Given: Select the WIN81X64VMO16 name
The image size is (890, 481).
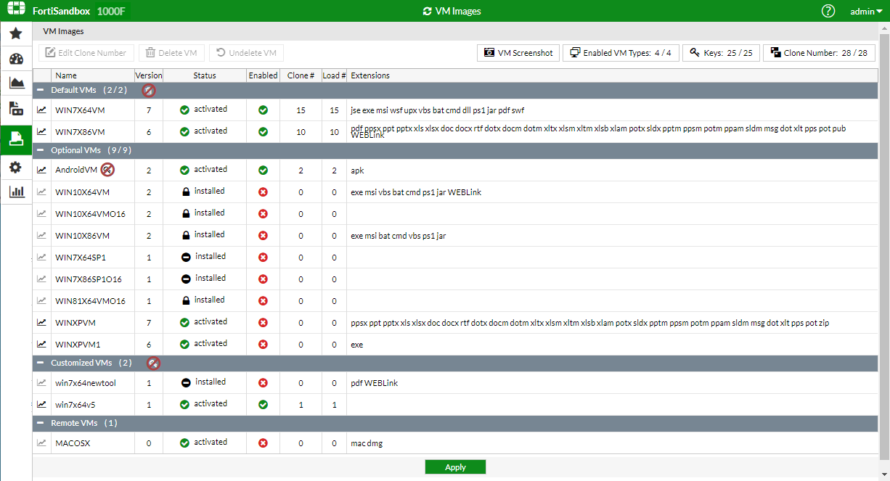Looking at the screenshot, I should coord(90,301).
